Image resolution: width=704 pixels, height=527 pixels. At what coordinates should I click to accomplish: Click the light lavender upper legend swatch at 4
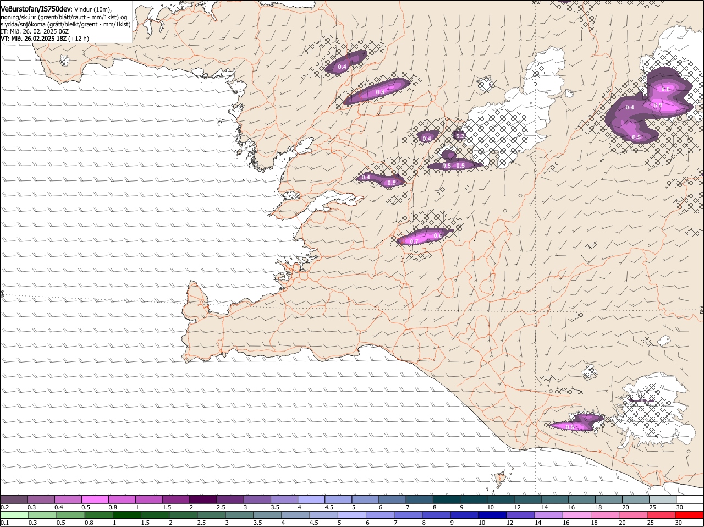(312, 499)
